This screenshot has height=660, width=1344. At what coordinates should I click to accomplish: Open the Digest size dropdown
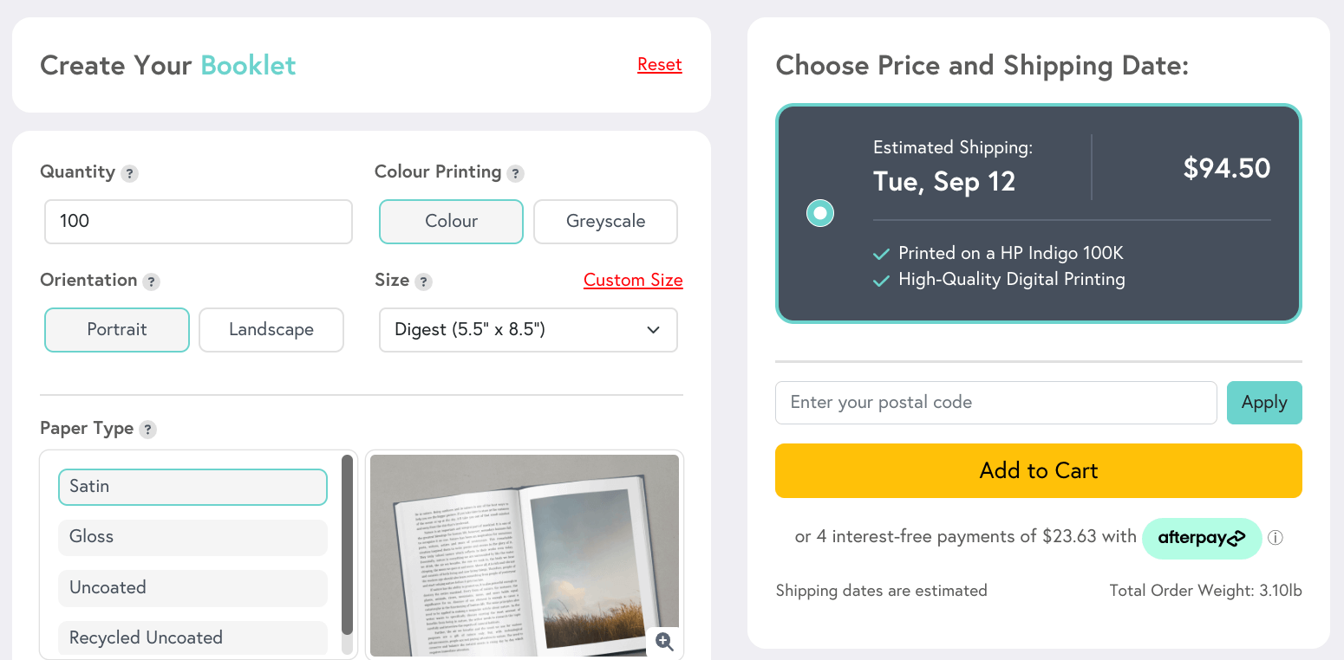pos(527,330)
